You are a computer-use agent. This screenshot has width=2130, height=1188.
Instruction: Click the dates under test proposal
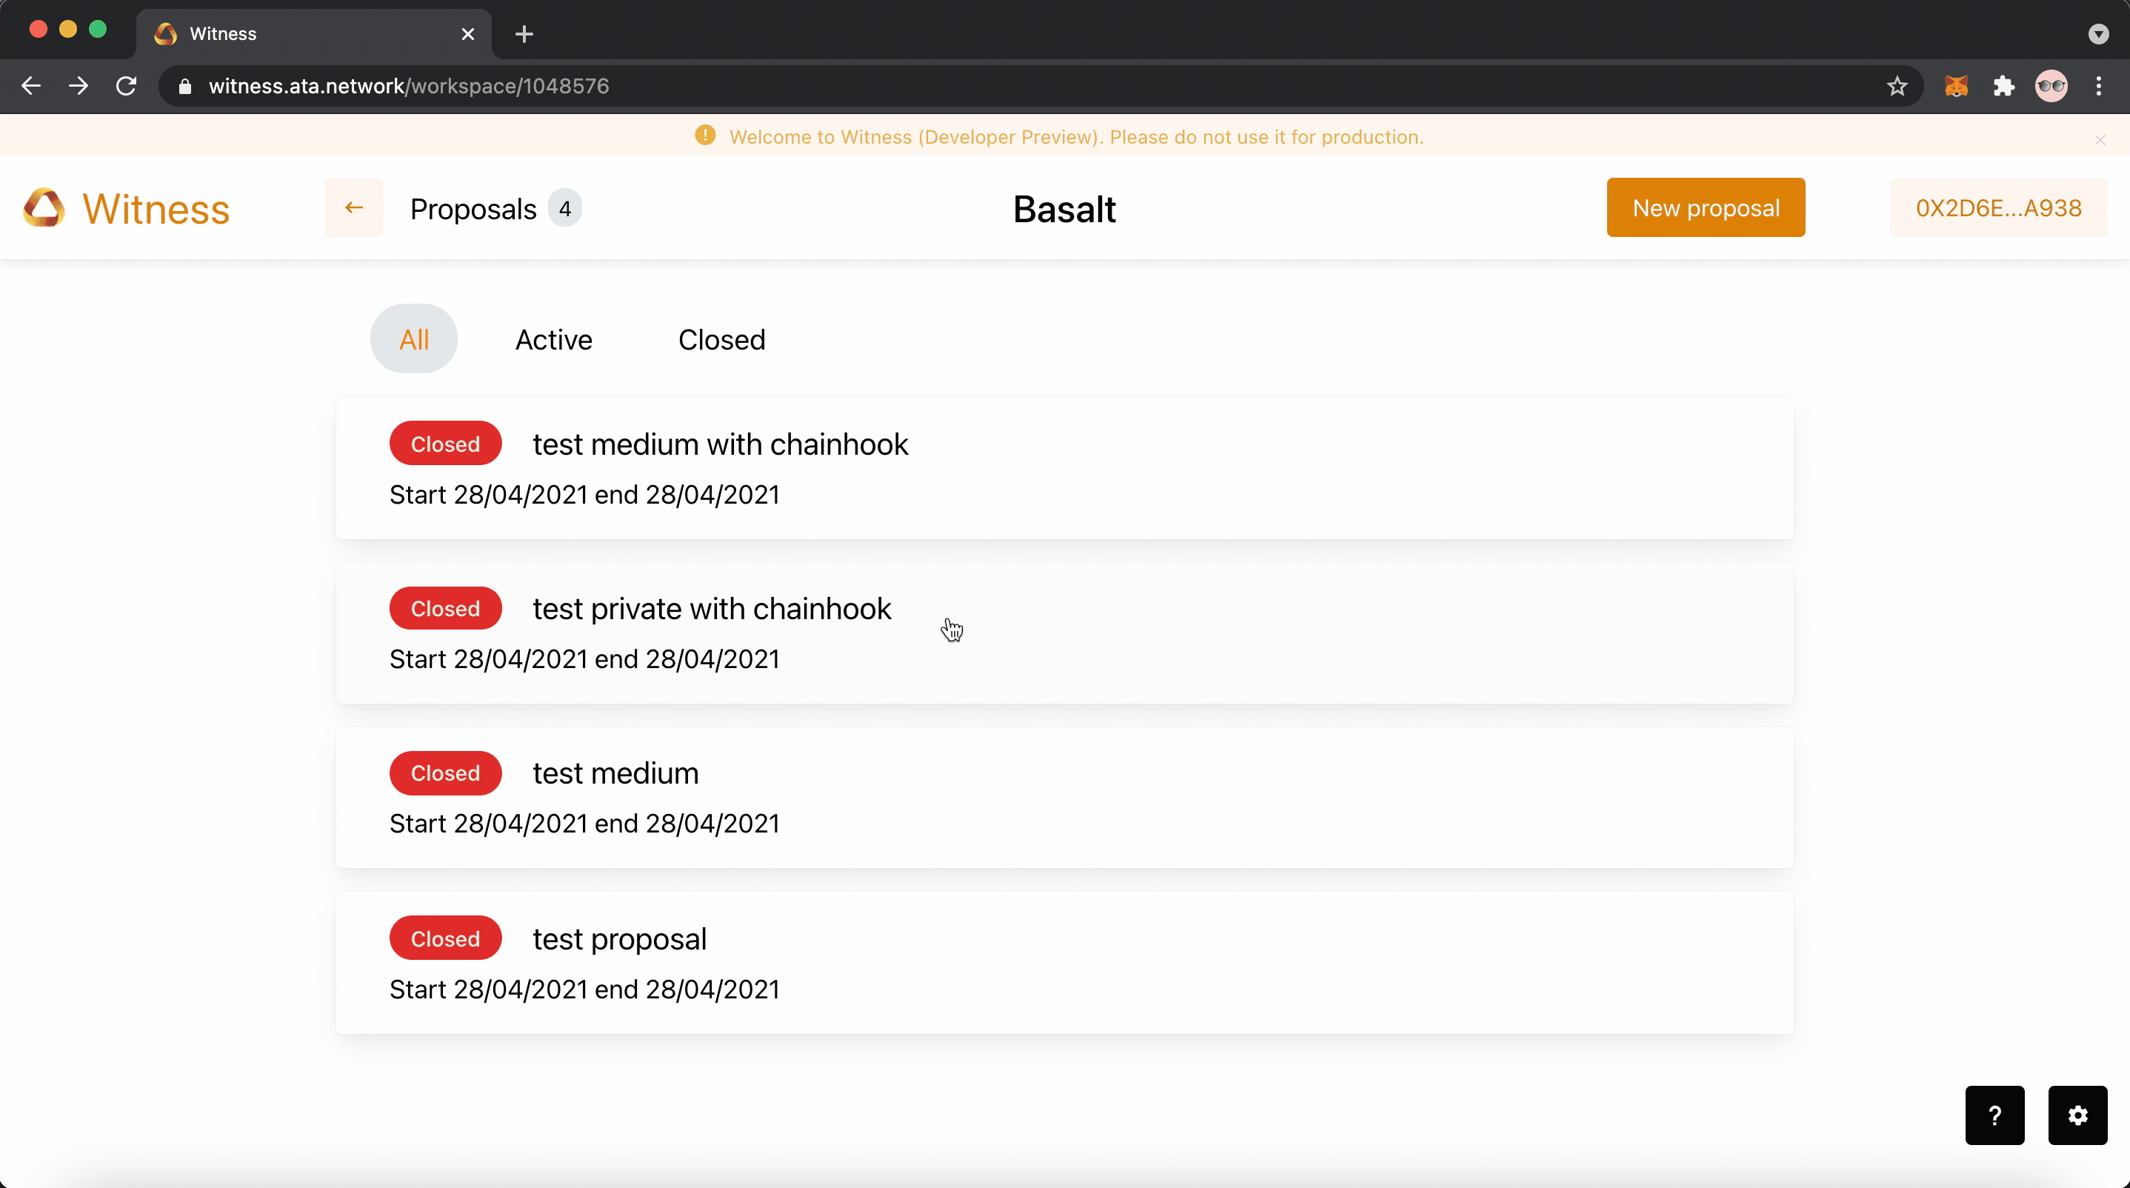(584, 990)
